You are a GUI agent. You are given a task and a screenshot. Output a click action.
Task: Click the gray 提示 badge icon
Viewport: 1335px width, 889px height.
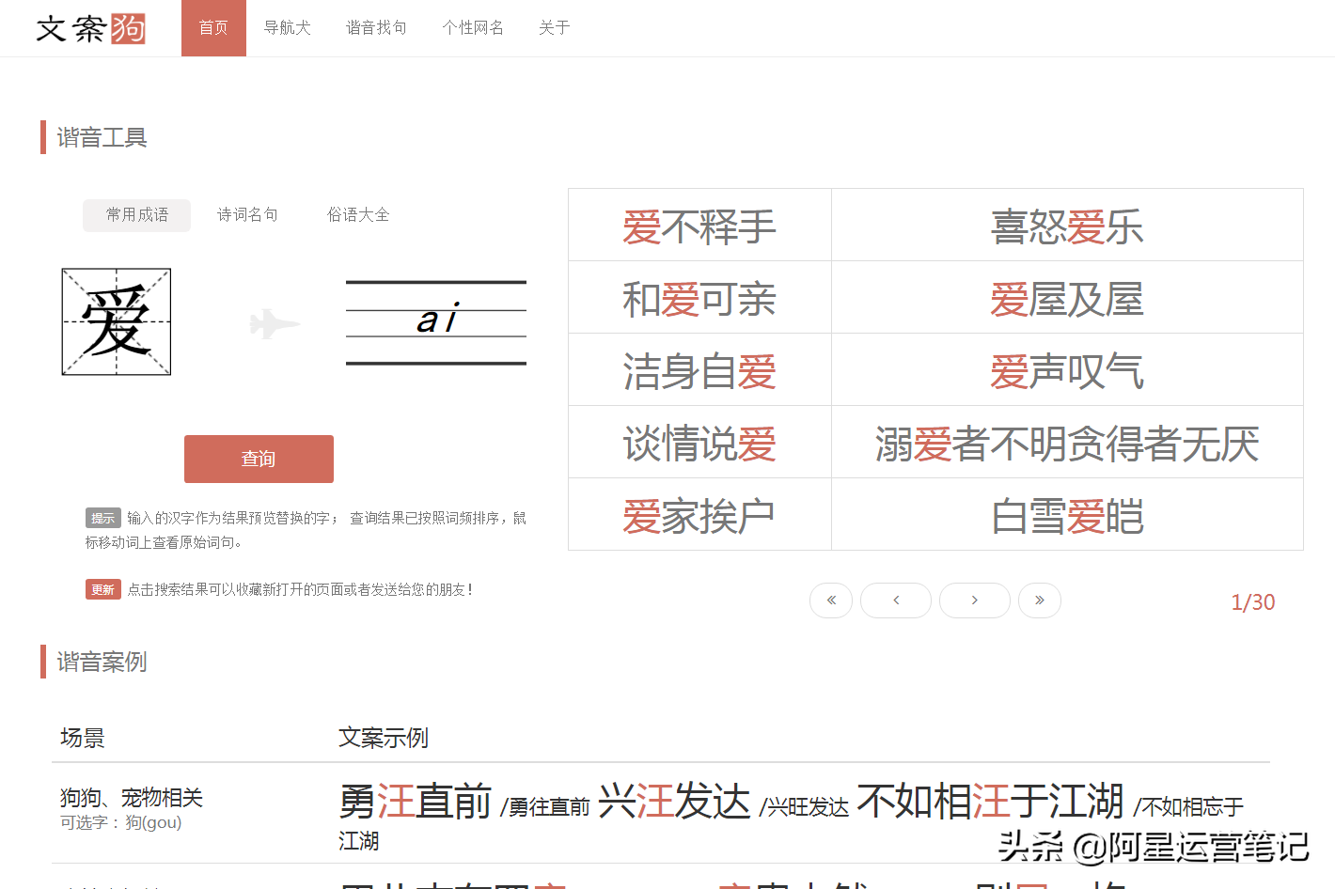coord(102,518)
